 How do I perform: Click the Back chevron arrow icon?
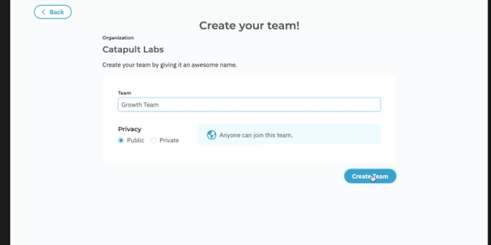(x=44, y=12)
